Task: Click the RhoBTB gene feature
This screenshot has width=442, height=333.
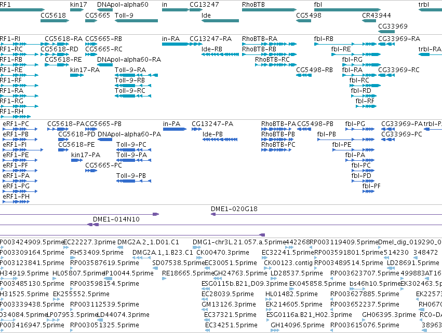Action: pyautogui.click(x=269, y=10)
